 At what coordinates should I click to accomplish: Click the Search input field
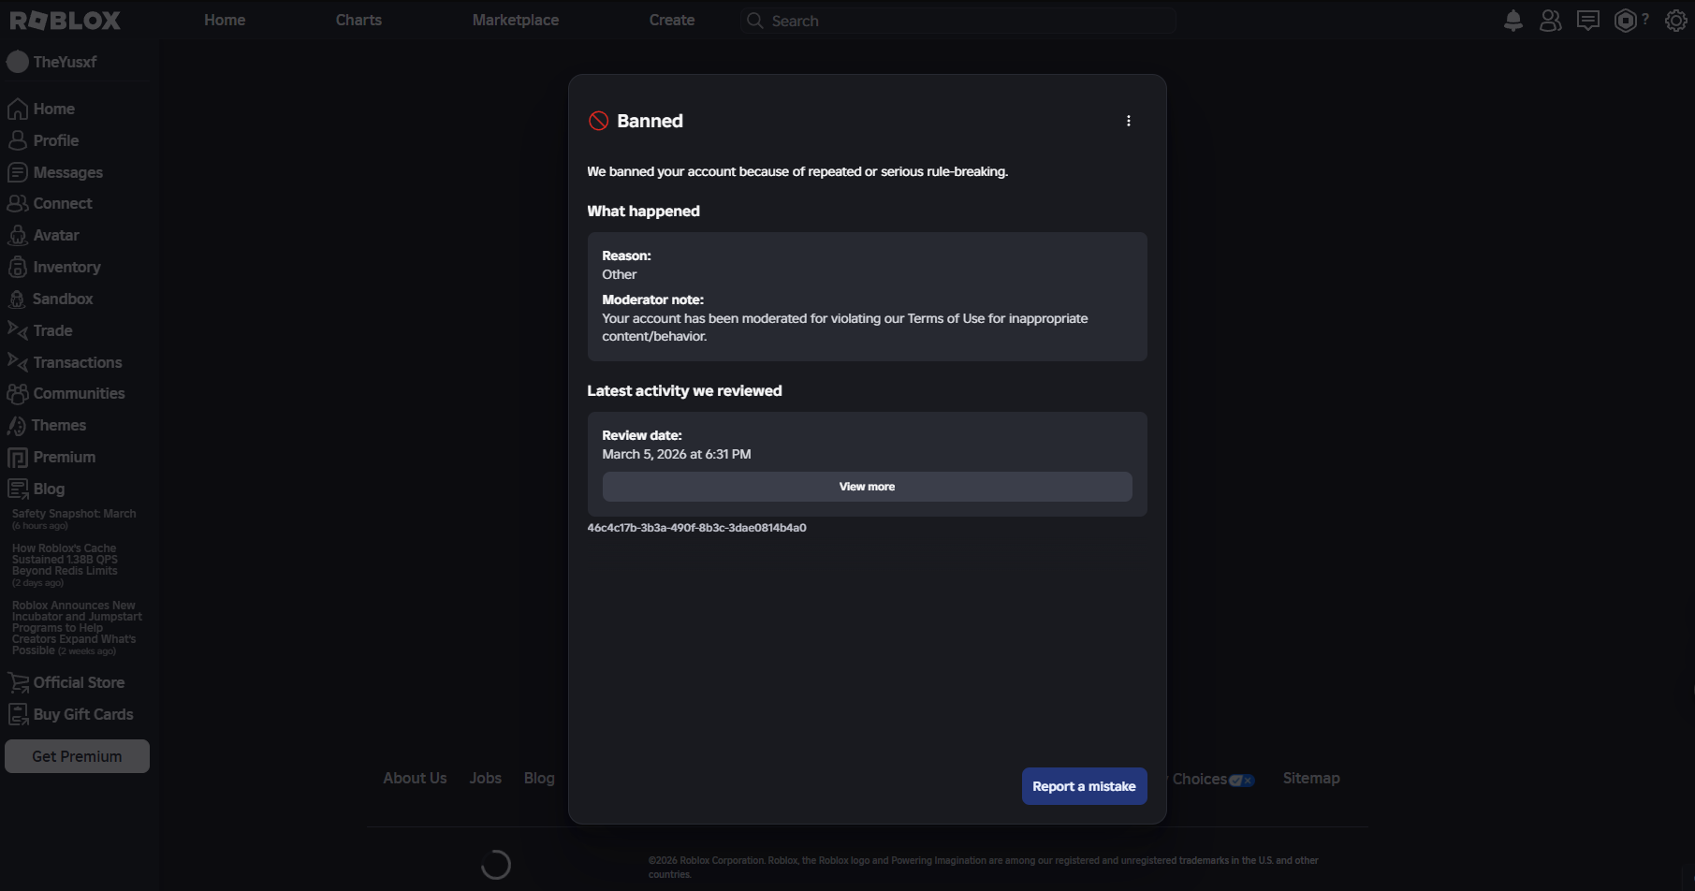click(958, 21)
